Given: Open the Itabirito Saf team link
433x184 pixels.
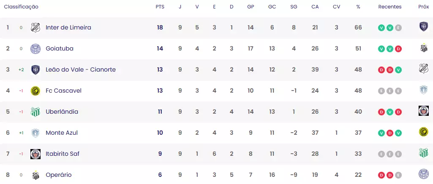Looking at the screenshot, I should coord(63,154).
